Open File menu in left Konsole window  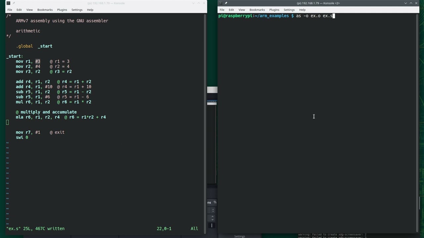click(x=10, y=10)
